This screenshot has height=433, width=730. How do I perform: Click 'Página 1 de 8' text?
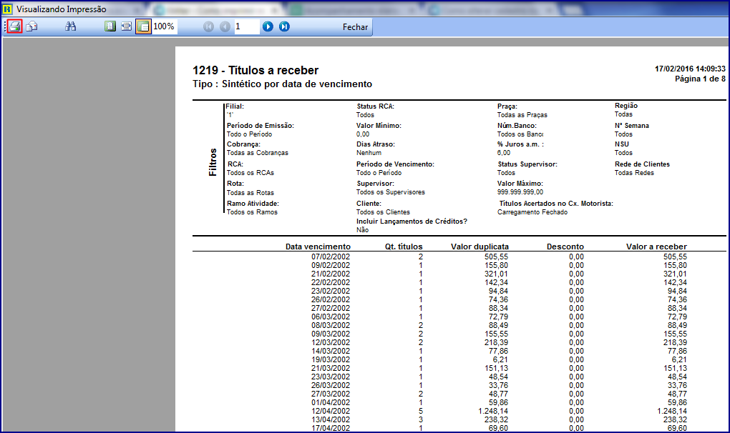coord(700,79)
